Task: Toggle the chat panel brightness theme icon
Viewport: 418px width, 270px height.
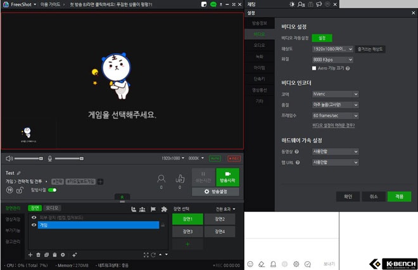Action: [x=292, y=4]
